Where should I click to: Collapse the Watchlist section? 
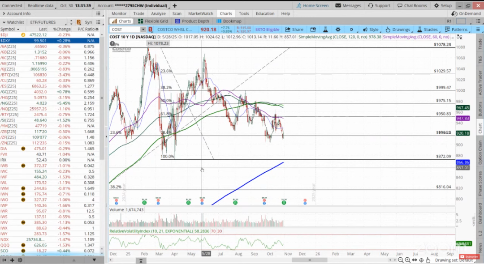[x=4, y=22]
